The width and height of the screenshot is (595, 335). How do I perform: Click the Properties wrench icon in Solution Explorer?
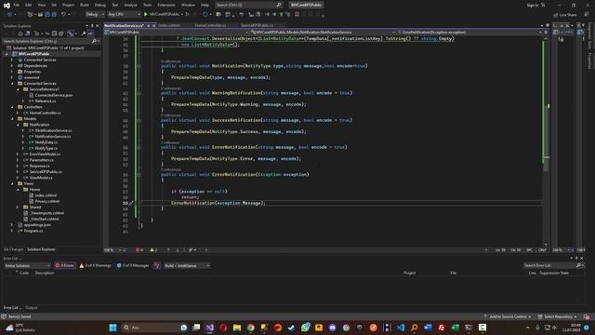pyautogui.click(x=83, y=33)
